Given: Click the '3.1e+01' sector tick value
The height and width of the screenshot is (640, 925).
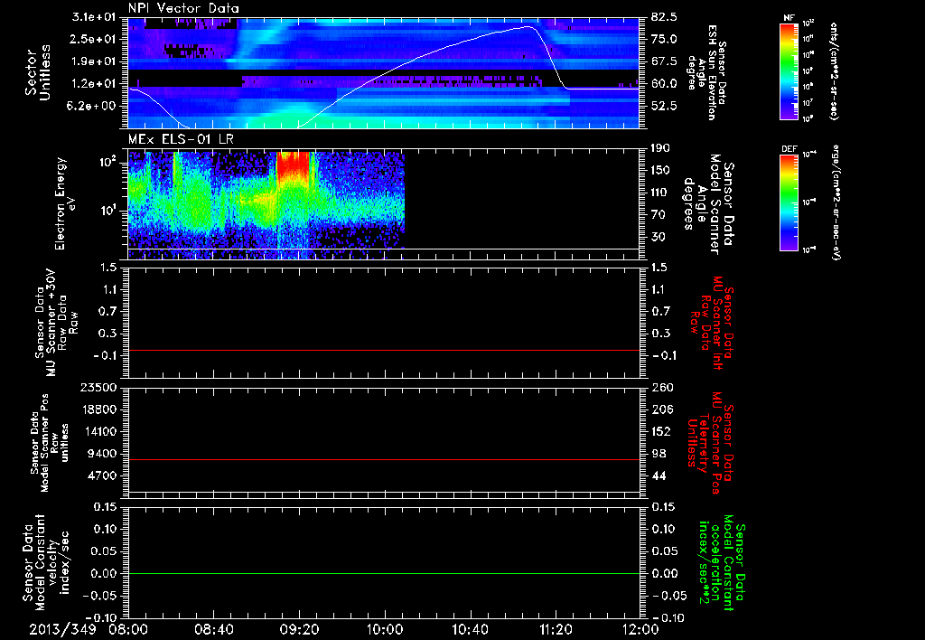Looking at the screenshot, I should pyautogui.click(x=93, y=17).
